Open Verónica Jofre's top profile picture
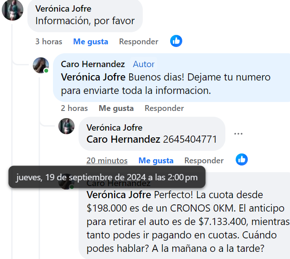This screenshot has width=290, height=259. point(13,10)
